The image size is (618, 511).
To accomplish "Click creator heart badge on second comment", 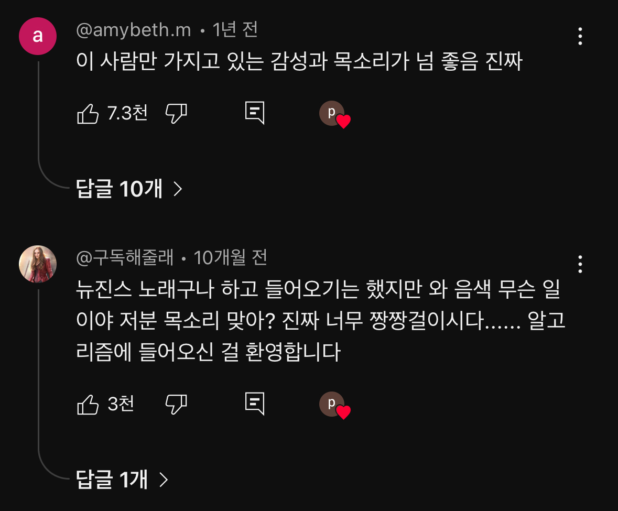I will point(335,406).
